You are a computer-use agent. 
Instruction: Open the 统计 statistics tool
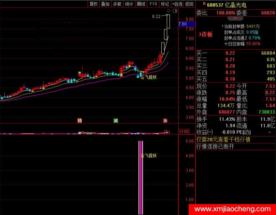point(129,4)
